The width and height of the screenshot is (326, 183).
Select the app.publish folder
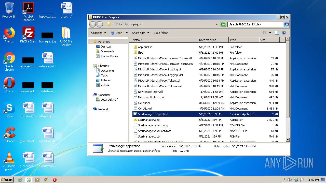(x=206, y=47)
